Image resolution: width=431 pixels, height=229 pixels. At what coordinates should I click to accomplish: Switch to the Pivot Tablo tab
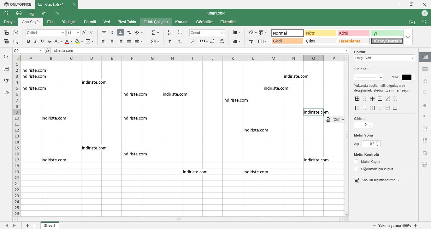[x=127, y=22]
